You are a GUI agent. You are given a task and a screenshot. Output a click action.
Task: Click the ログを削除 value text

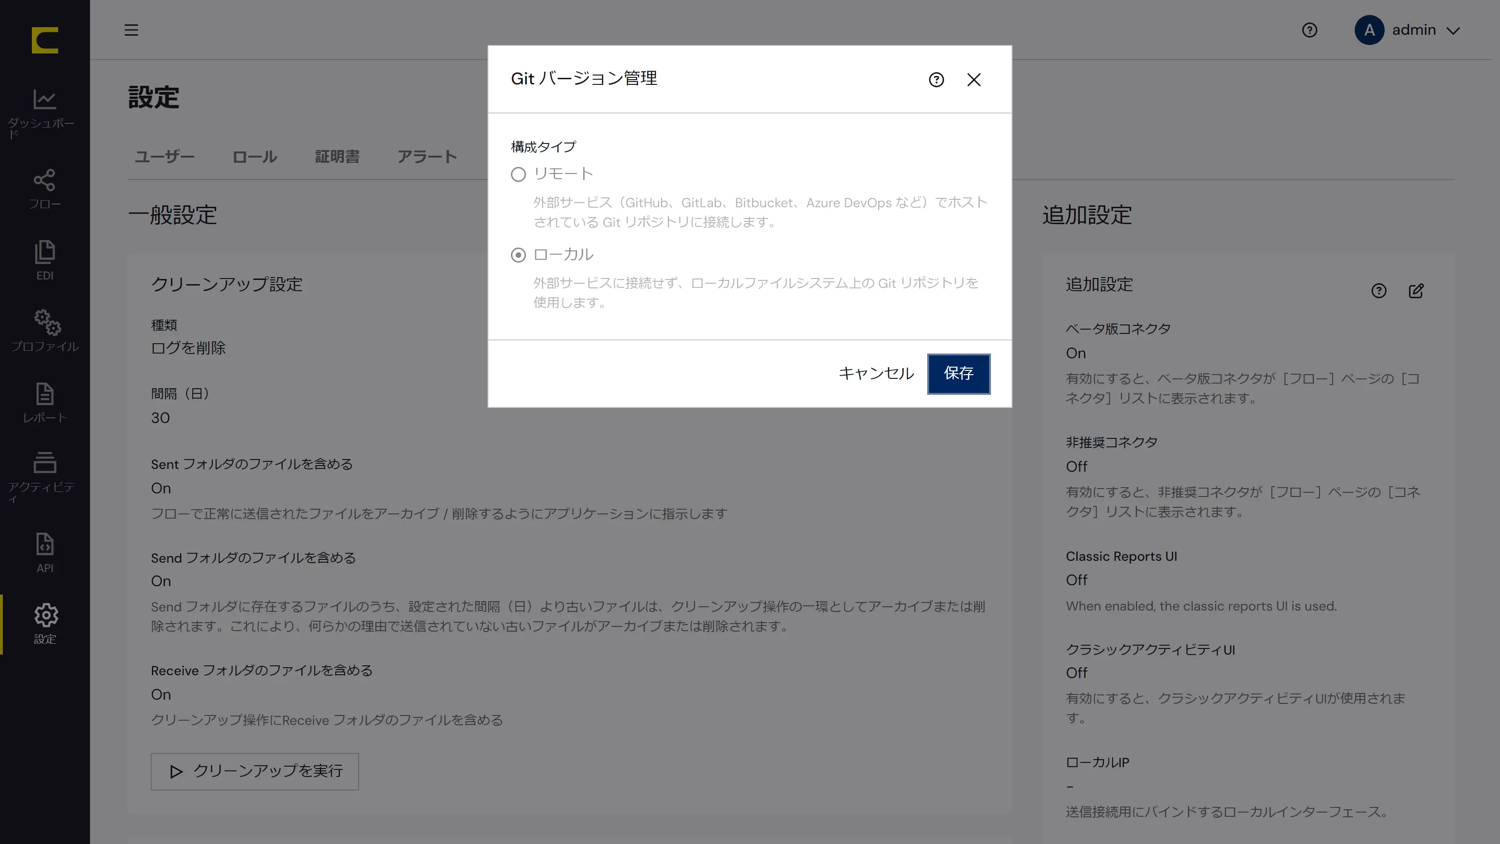tap(188, 348)
